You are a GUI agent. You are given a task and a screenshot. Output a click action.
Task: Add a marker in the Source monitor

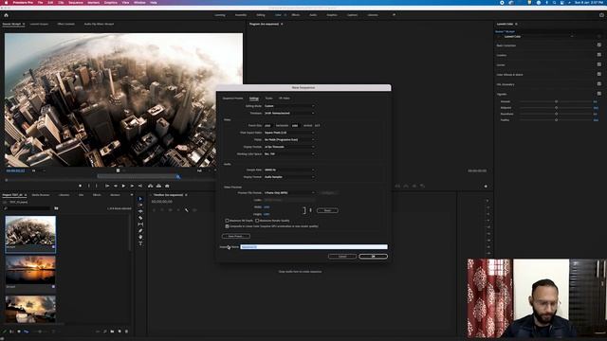point(80,186)
